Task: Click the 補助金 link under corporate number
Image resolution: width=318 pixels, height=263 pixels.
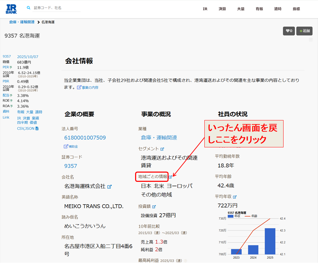Action: (x=71, y=147)
